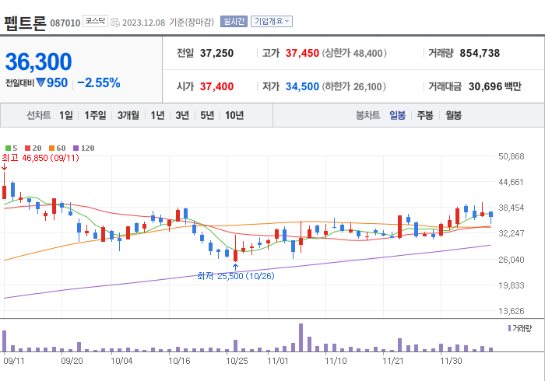Screen dimensions: 545x381
Task: Click the 거래대금 value 30,696 백만
Action: [495, 86]
